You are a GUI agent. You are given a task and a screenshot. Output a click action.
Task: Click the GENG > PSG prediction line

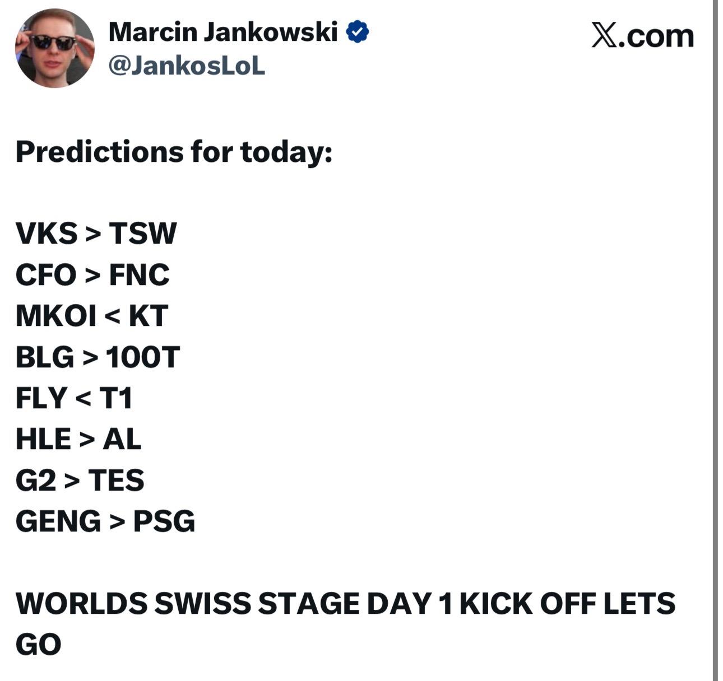click(105, 521)
